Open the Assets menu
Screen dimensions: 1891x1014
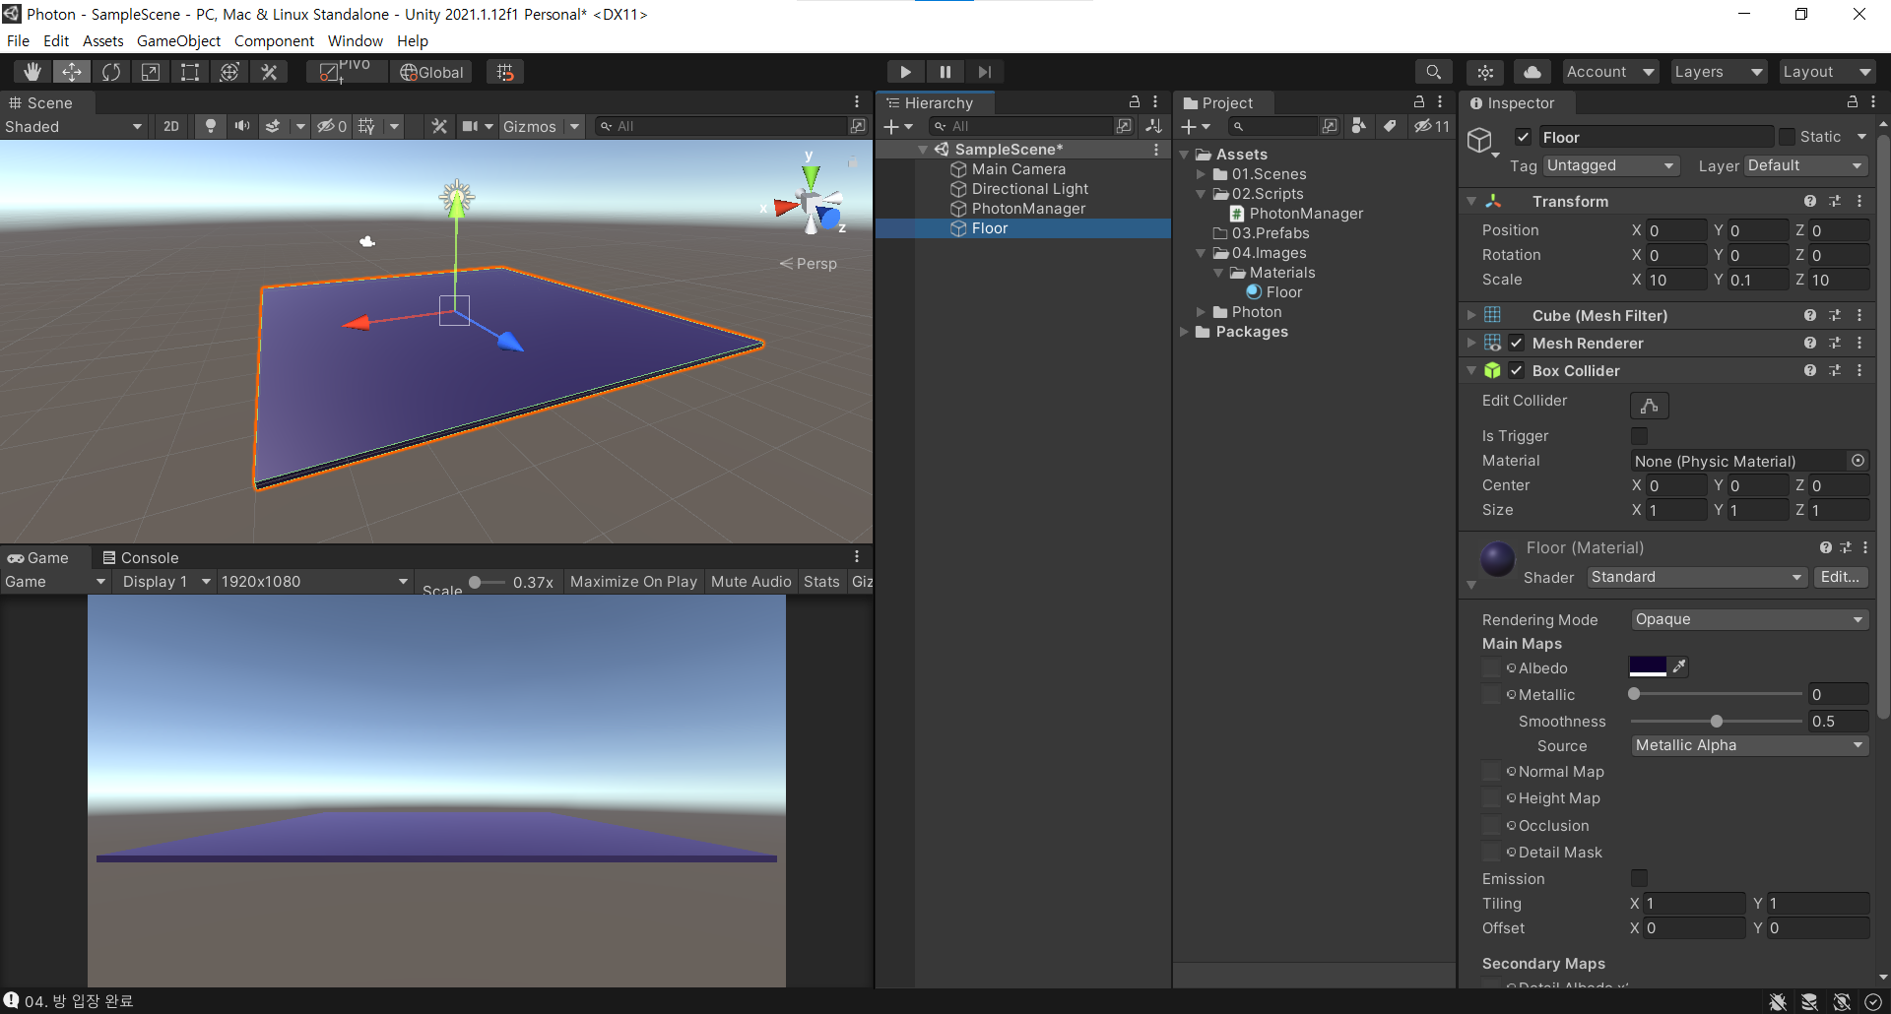coord(103,40)
